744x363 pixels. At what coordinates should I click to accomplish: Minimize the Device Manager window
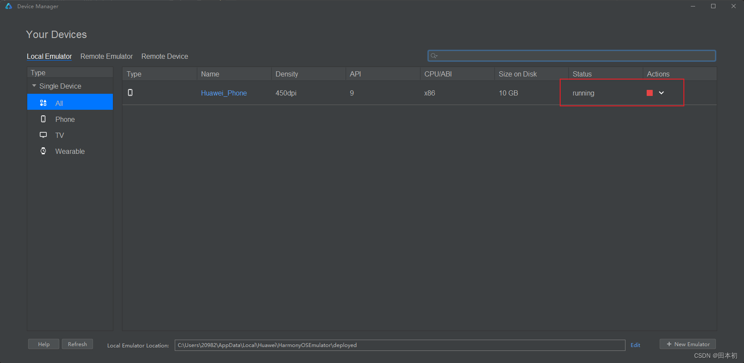click(x=693, y=6)
